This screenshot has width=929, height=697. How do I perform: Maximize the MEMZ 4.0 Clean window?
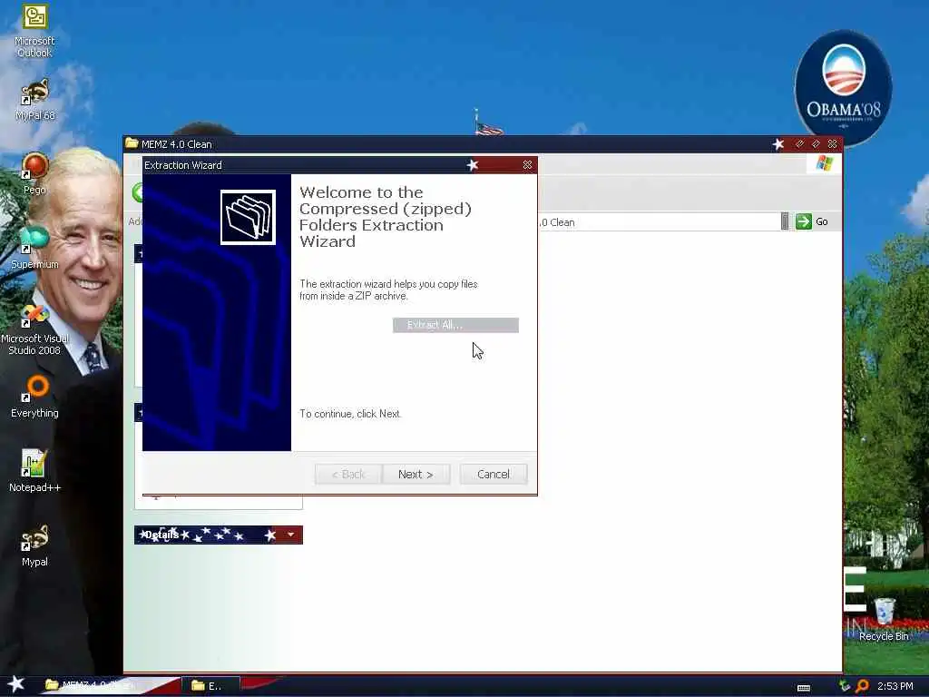pos(816,144)
